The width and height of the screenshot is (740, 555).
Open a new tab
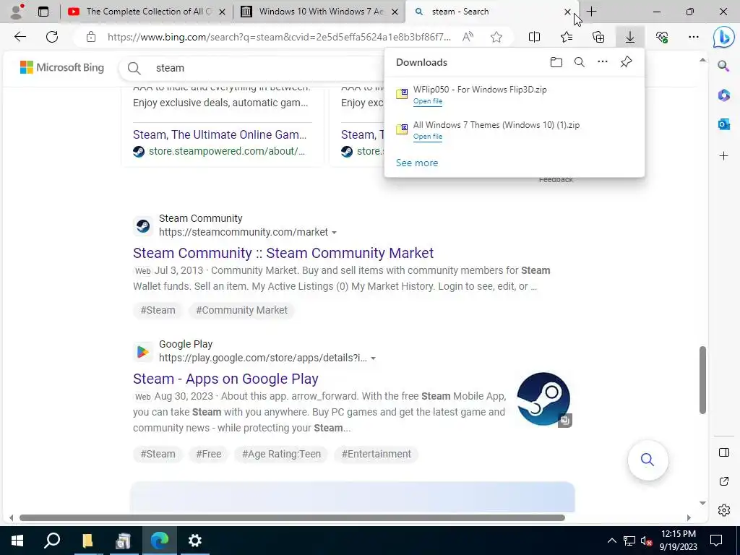click(x=591, y=12)
